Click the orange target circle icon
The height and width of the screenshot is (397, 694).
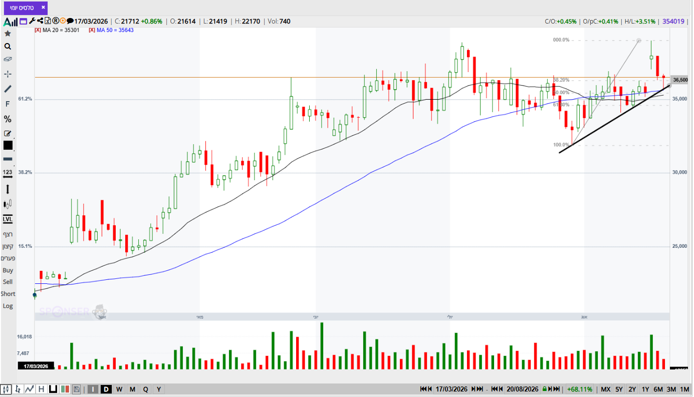(x=63, y=21)
